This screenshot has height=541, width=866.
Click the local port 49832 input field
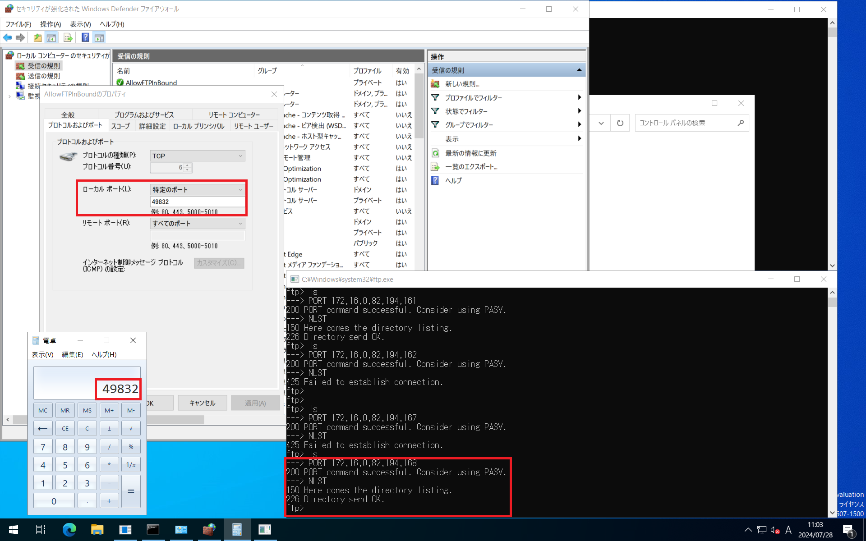198,202
